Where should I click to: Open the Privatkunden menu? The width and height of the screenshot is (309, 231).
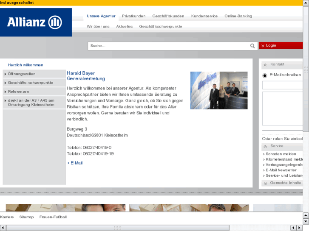pos(133,16)
